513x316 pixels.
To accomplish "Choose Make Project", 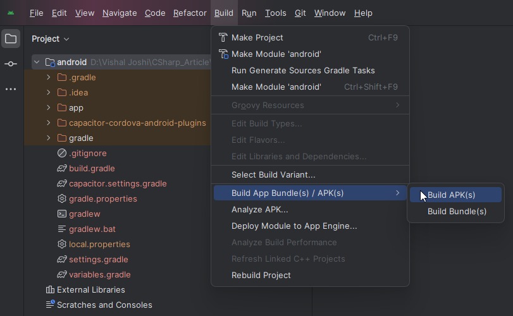I will point(310,37).
